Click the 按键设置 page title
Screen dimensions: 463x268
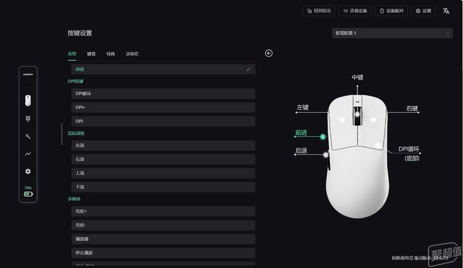point(80,33)
